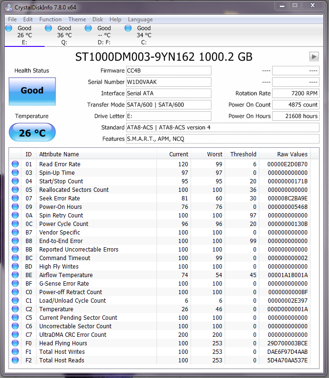Viewport: 329px width, 378px height.
Task: Click the Drive Letter field E:
Action: (x=169, y=116)
